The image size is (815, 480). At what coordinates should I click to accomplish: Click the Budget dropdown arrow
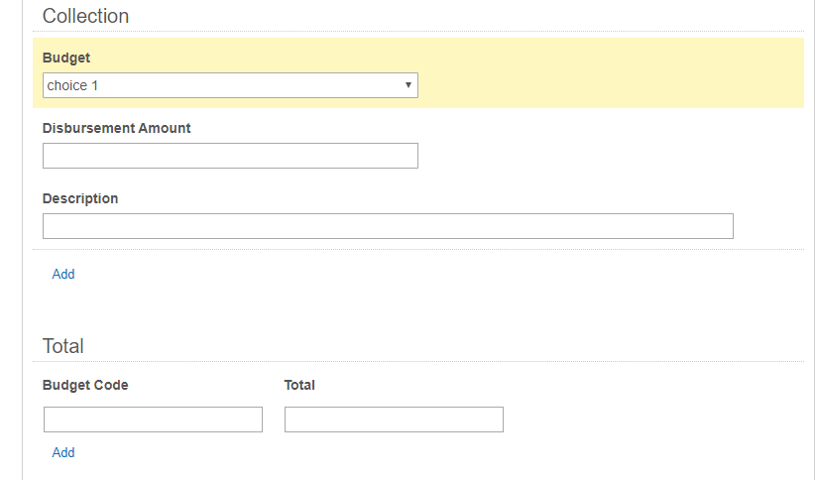click(x=408, y=85)
